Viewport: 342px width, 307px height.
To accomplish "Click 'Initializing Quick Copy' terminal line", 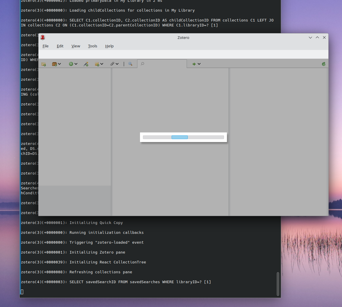I will (96, 223).
